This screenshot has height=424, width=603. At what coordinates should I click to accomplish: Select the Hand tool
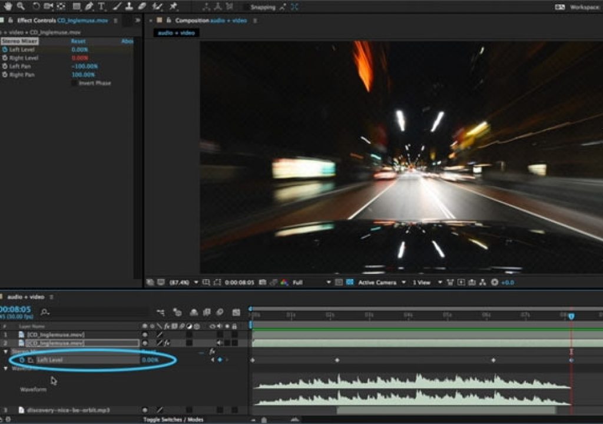pyautogui.click(x=8, y=6)
